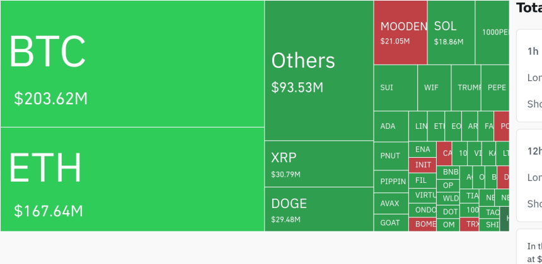The width and height of the screenshot is (542, 264).
Task: Select the DOGE $29.48M tile
Action: click(x=319, y=209)
